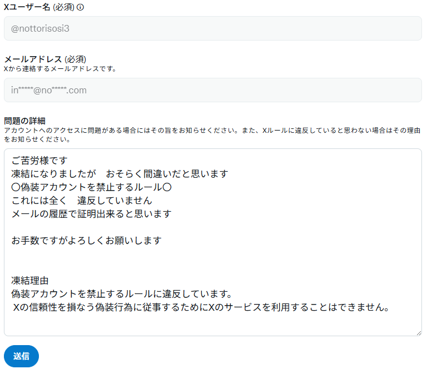Click the 〇偽装アカウントを禁止するルール〇 line
This screenshot has width=427, height=379.
[91, 187]
